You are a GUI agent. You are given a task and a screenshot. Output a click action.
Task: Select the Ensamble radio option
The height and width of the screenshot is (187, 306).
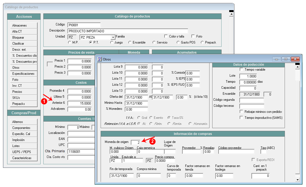click(130, 42)
